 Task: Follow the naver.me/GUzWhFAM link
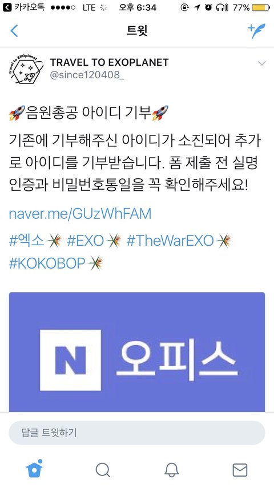(80, 214)
